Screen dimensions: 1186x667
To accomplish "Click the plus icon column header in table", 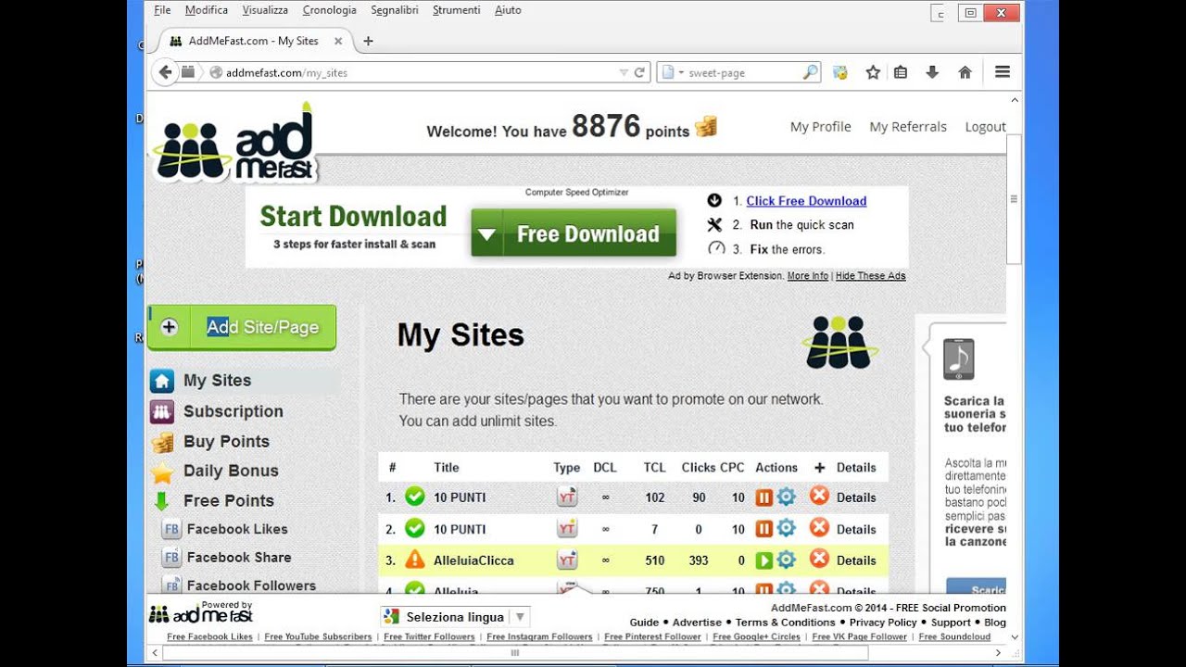I will coord(819,468).
